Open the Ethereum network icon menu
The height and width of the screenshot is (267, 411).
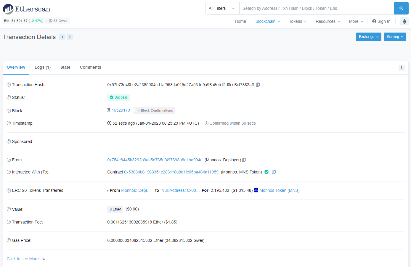click(404, 21)
